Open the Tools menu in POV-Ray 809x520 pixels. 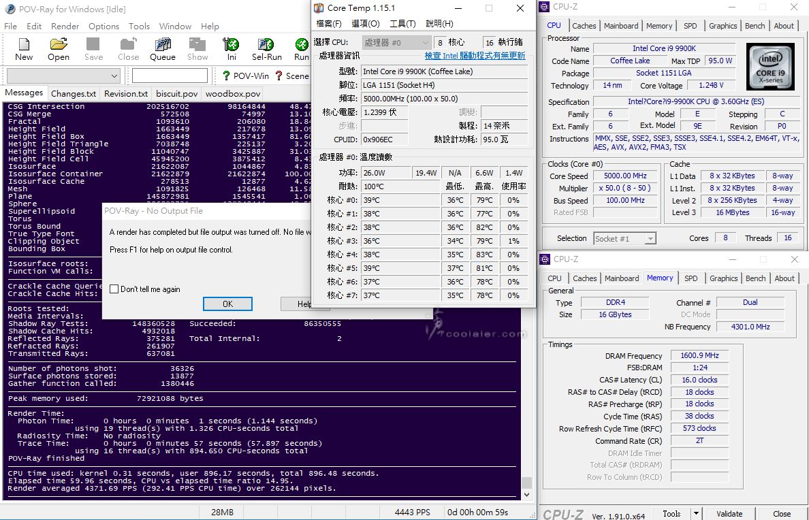click(140, 27)
